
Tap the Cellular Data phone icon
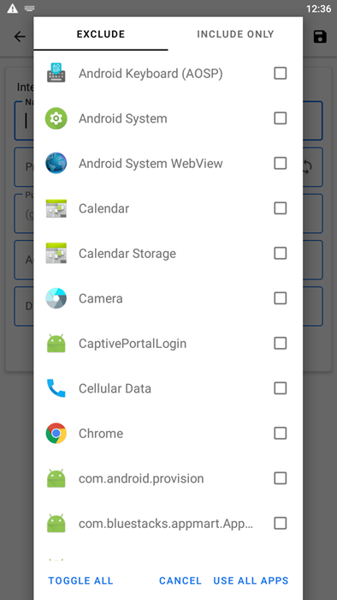tap(56, 388)
